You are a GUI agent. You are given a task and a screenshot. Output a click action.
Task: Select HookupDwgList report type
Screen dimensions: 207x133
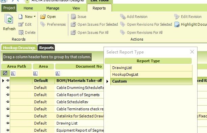coord(151,74)
